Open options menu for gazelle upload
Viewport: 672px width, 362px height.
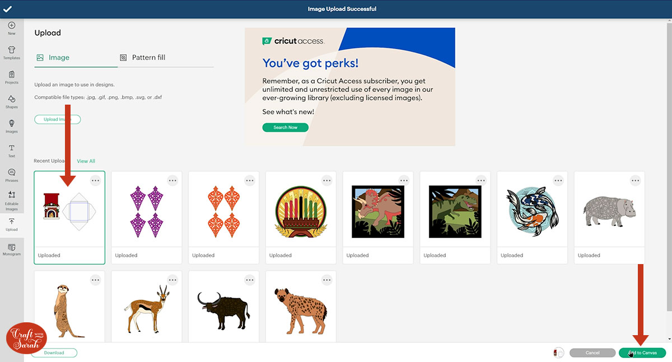pos(172,280)
